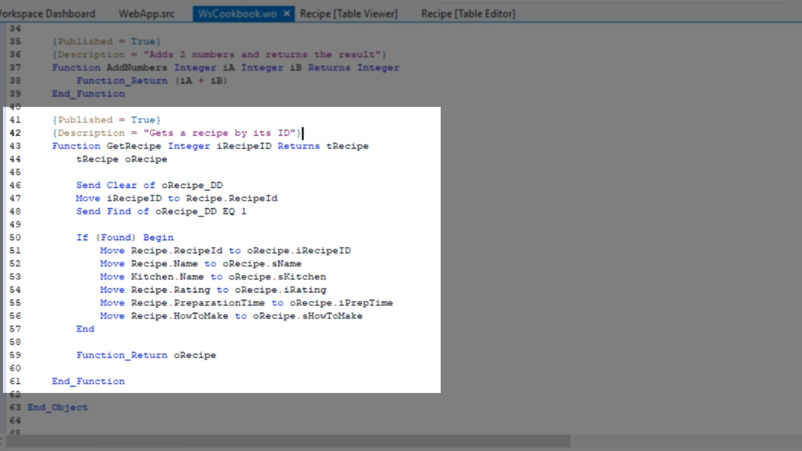Click the AddNumbers function name
Image resolution: width=802 pixels, height=451 pixels.
(136, 68)
